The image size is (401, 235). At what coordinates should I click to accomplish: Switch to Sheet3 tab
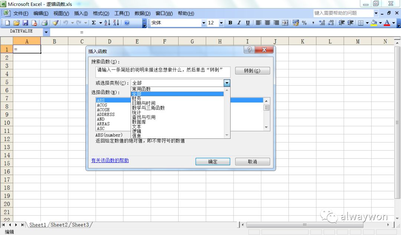(80, 225)
